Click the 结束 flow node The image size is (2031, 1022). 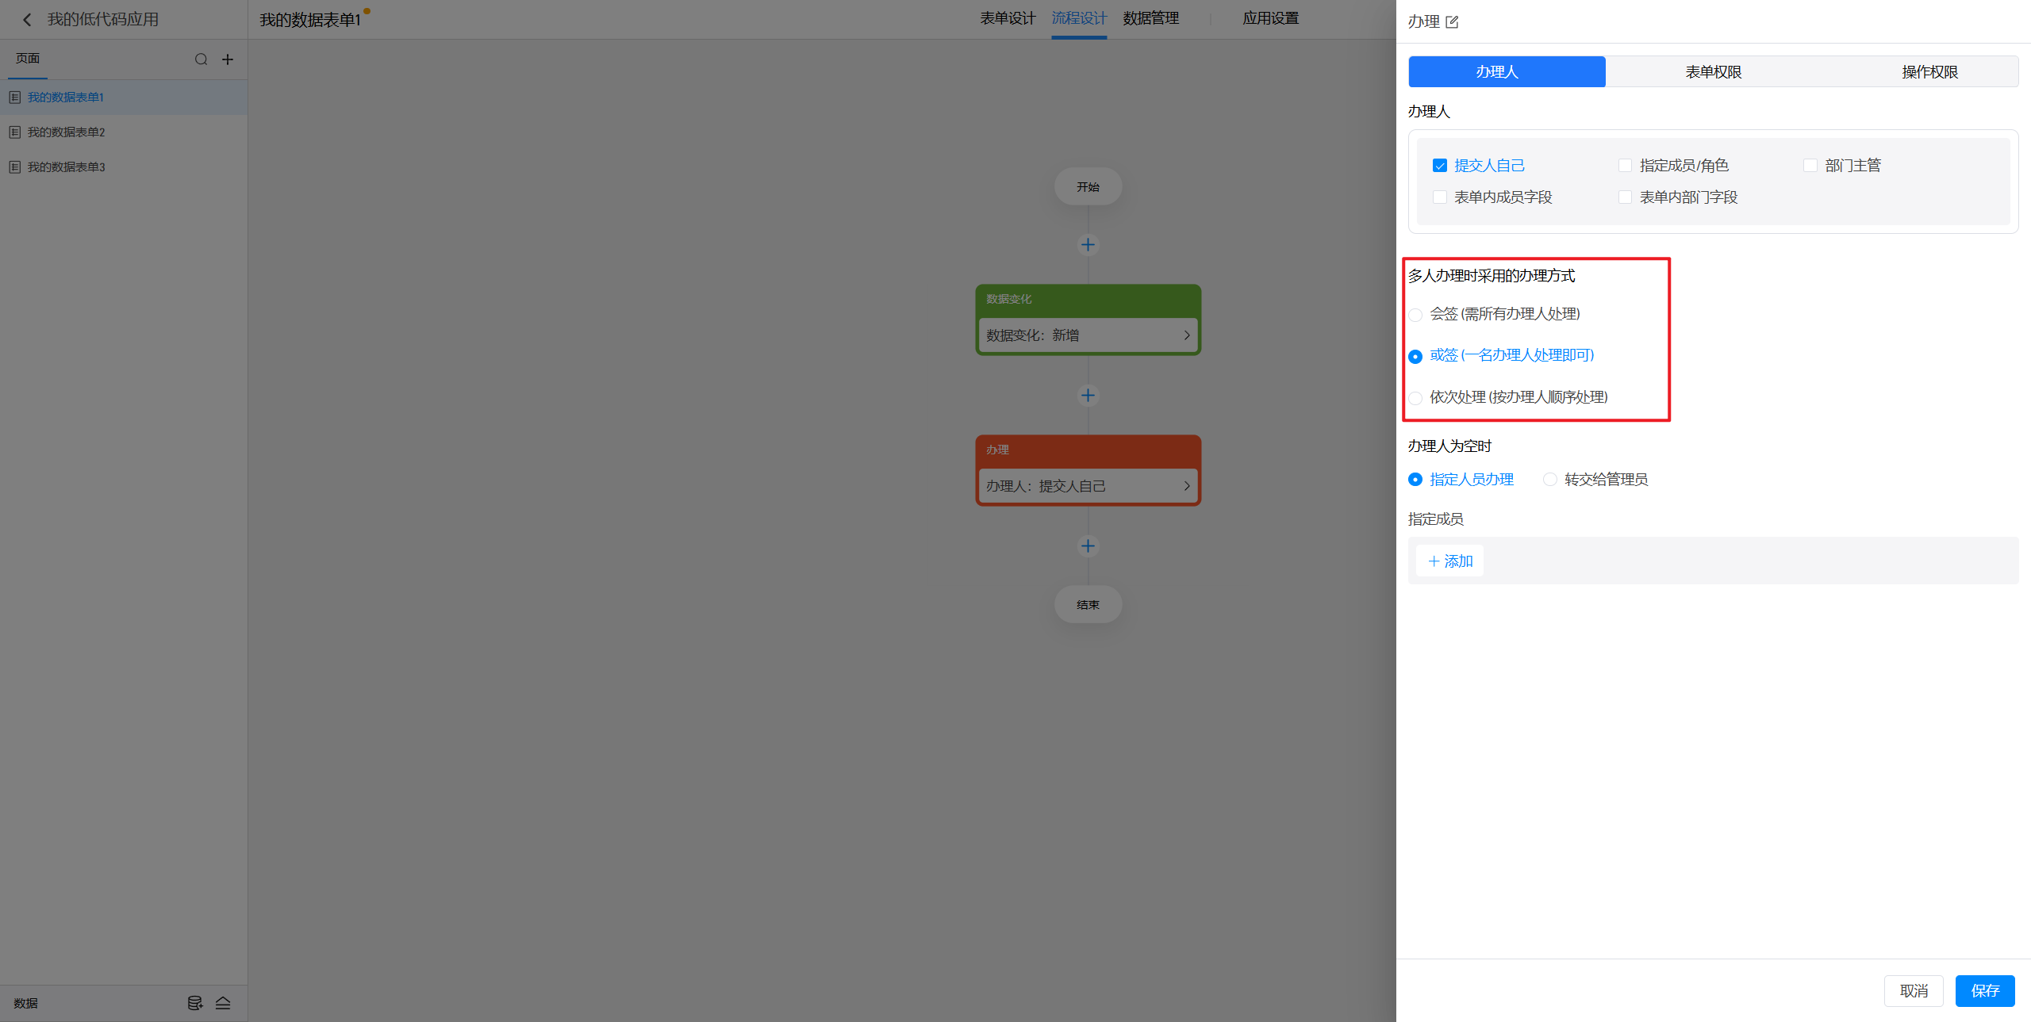click(x=1088, y=605)
